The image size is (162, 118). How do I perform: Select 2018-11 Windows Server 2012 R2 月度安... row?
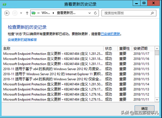[x=78, y=69]
